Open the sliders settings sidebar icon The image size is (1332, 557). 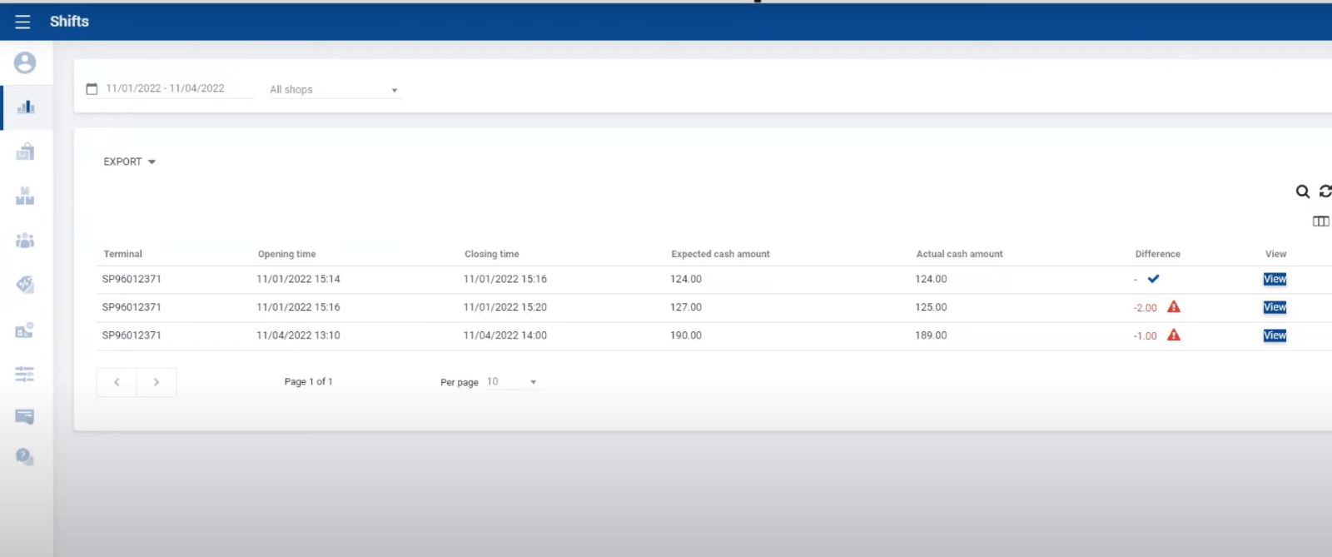pos(25,374)
